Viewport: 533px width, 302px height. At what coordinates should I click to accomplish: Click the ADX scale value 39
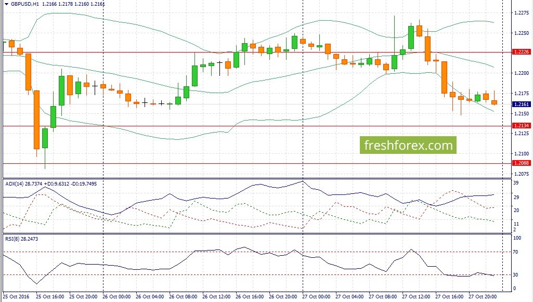pos(516,183)
